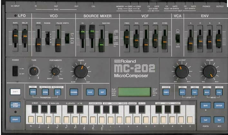Screen dimensions: 228x135
Task: Click the envelope attack A slider
Action: 190,44
